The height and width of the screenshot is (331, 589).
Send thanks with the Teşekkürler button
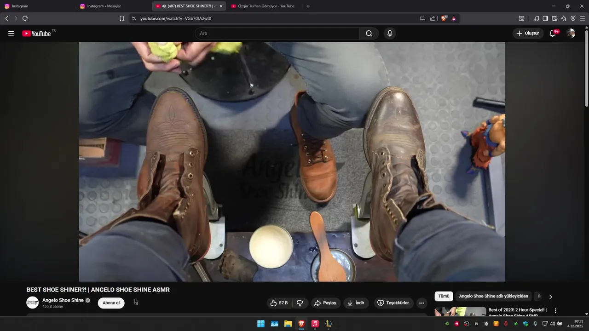point(393,303)
